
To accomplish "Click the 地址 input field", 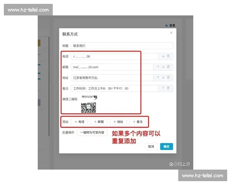I will tap(112, 77).
